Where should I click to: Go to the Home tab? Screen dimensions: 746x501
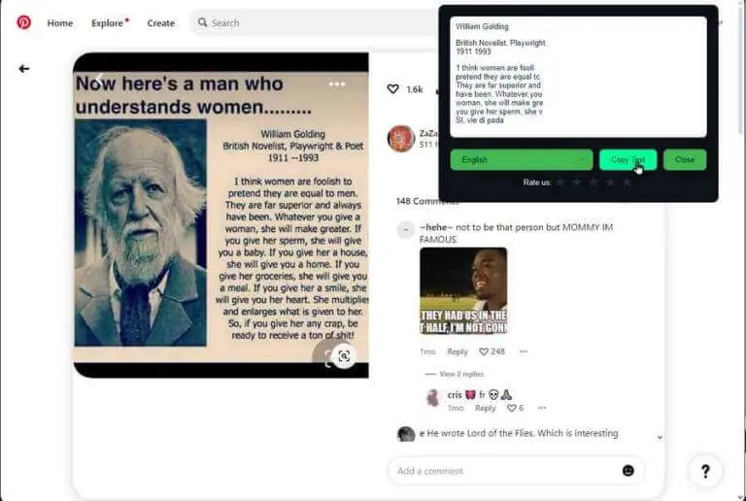[x=60, y=22]
